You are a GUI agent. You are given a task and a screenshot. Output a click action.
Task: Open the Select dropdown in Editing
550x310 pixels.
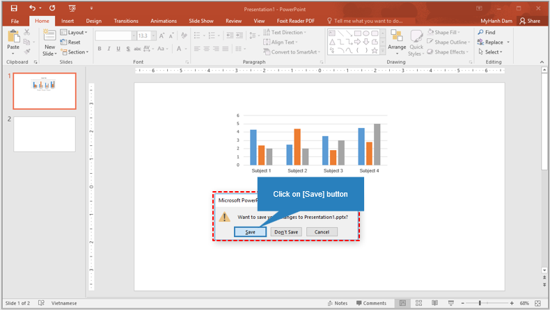tap(490, 52)
